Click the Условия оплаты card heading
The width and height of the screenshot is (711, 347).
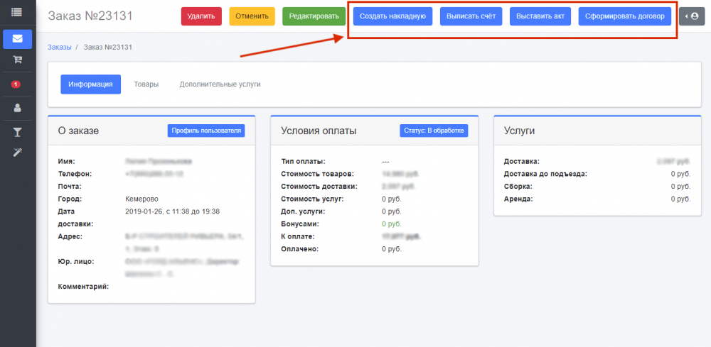pyautogui.click(x=319, y=131)
